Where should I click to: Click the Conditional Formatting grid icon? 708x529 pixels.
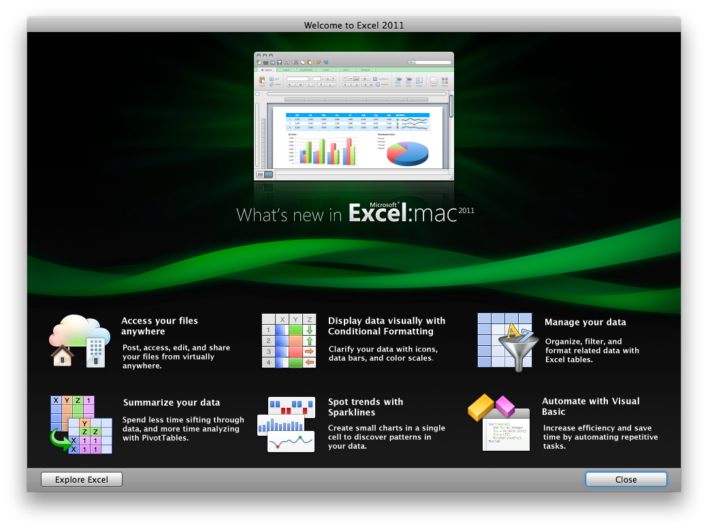[289, 341]
